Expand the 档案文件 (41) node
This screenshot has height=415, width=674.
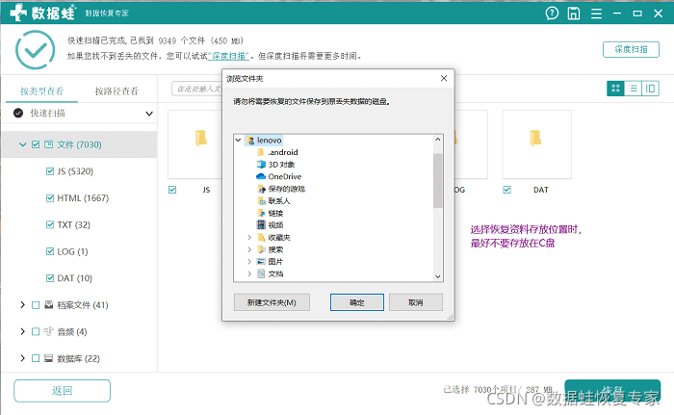point(22,305)
